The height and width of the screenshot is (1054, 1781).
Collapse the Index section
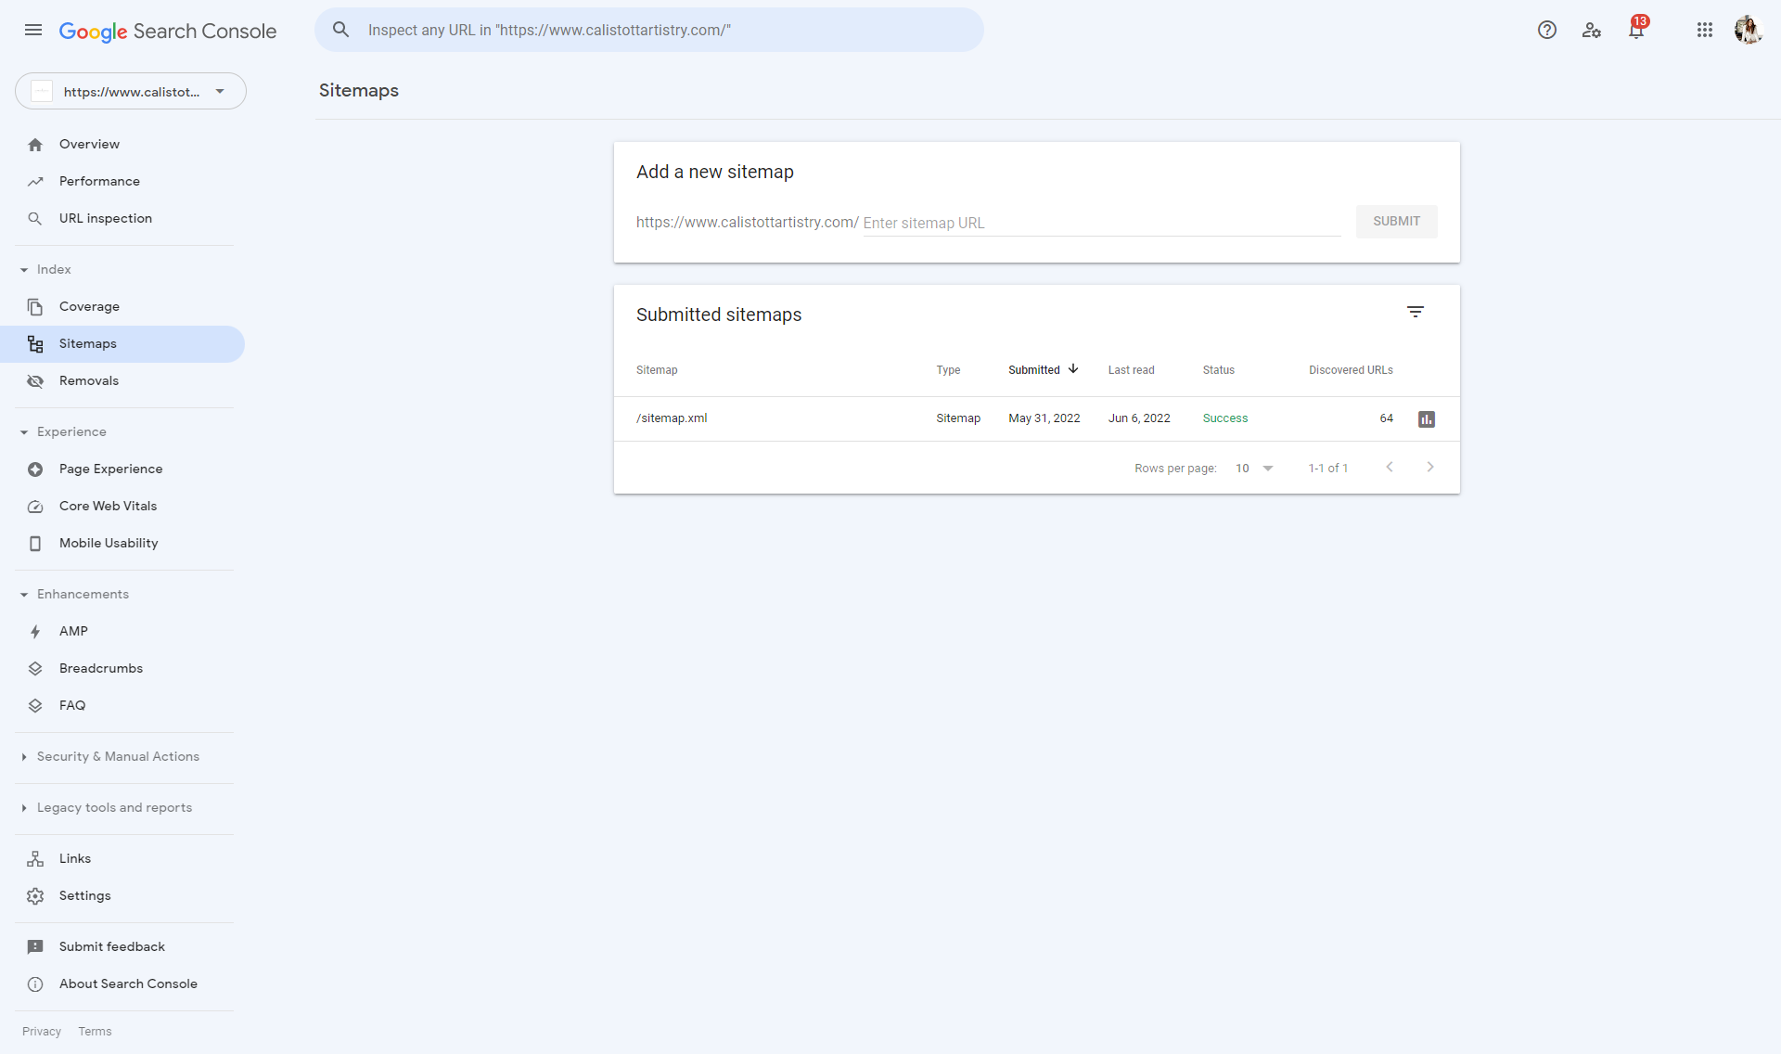[x=24, y=270]
